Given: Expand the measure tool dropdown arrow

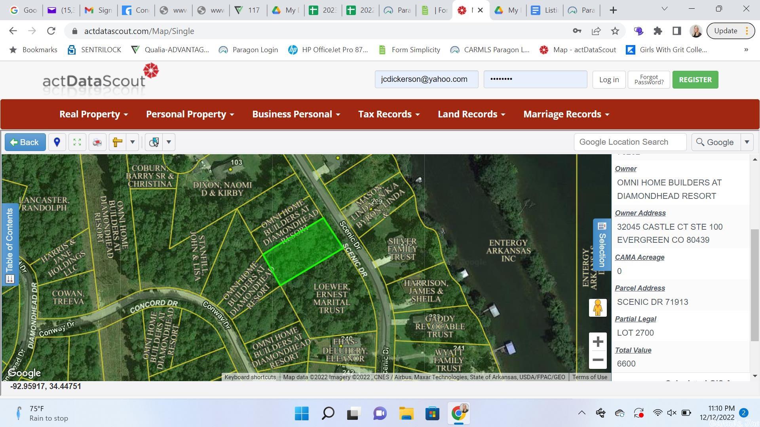Looking at the screenshot, I should click(x=133, y=142).
